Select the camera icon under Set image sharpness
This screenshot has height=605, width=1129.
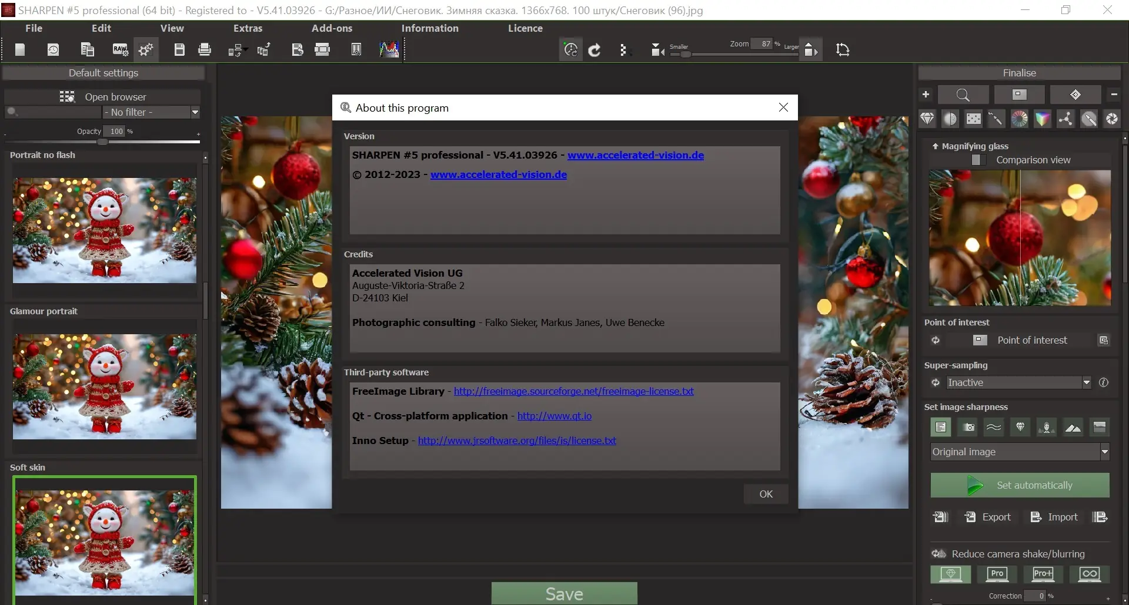pyautogui.click(x=967, y=427)
